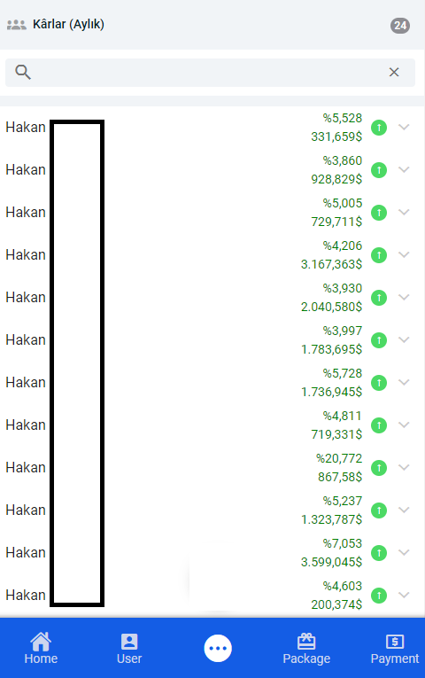Viewport: 425px width, 678px height.
Task: Click green up arrow for %20,772 row
Action: 379,468
